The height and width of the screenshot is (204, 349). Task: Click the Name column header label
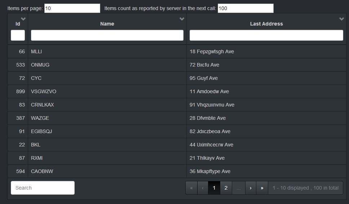pyautogui.click(x=107, y=24)
